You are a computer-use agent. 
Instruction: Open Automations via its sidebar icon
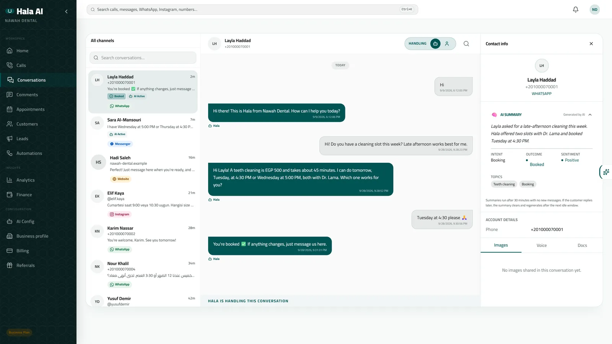coord(10,153)
